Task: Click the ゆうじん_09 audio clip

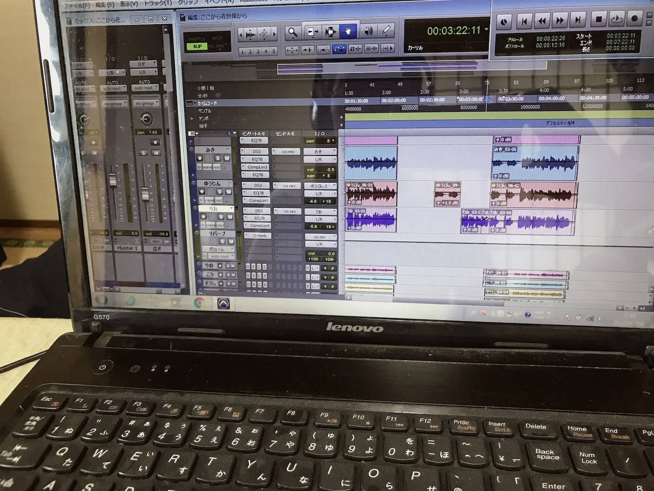Action: click(447, 194)
